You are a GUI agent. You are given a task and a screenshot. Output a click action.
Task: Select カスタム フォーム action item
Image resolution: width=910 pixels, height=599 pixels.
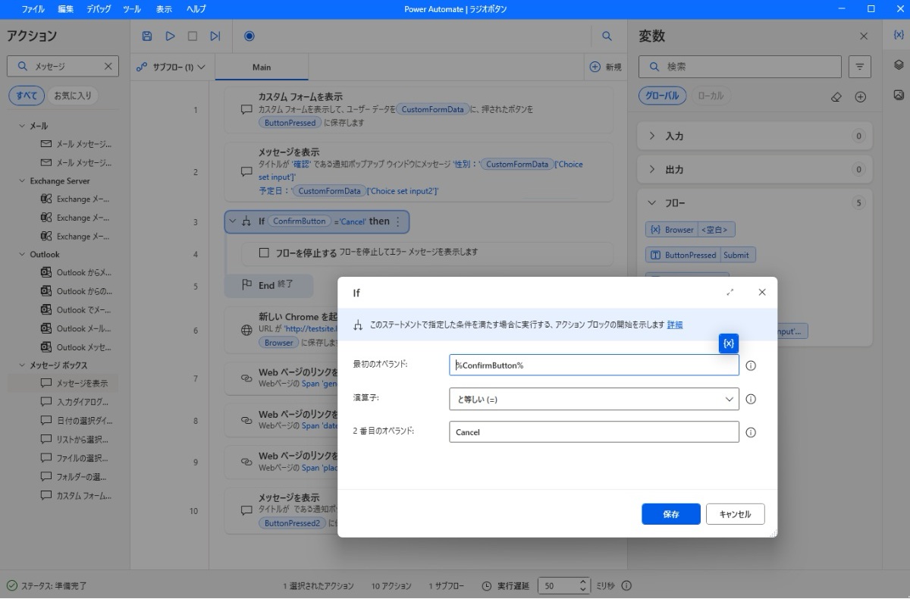pyautogui.click(x=76, y=495)
